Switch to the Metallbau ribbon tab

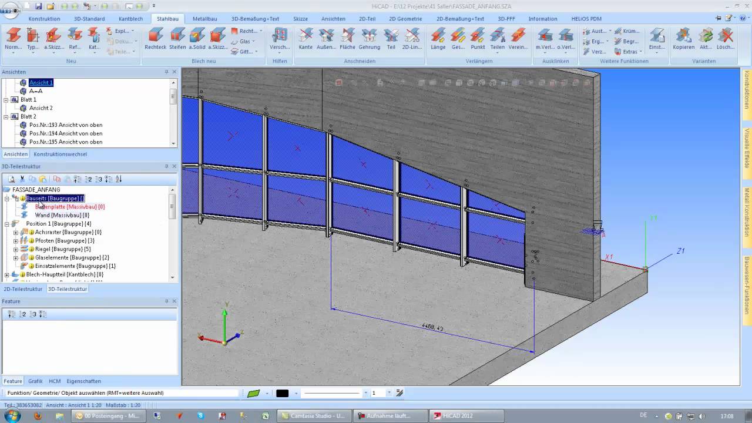tap(205, 19)
